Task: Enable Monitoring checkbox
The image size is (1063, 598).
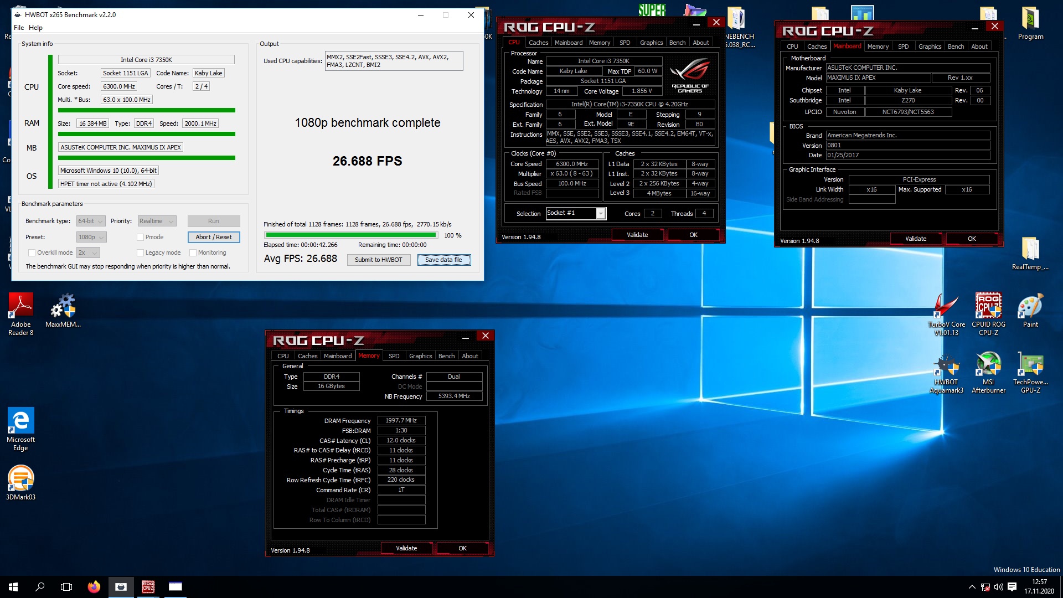Action: [x=193, y=252]
